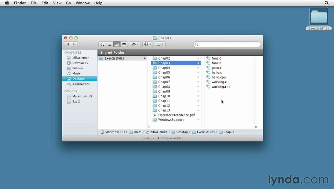Click Macintosh HD in the path bar
Viewport: 334px width, 189px height.
pyautogui.click(x=113, y=132)
